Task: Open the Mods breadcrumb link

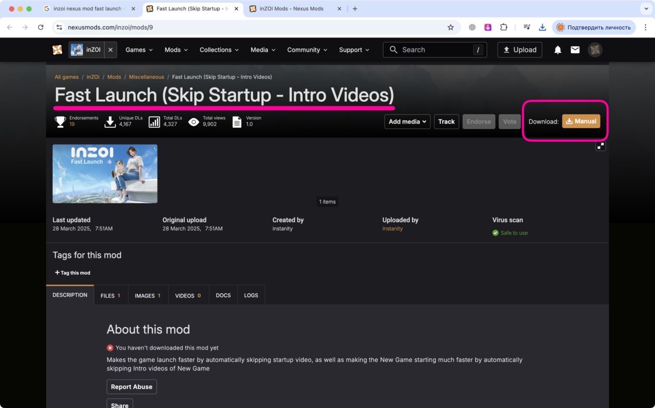Action: point(114,77)
